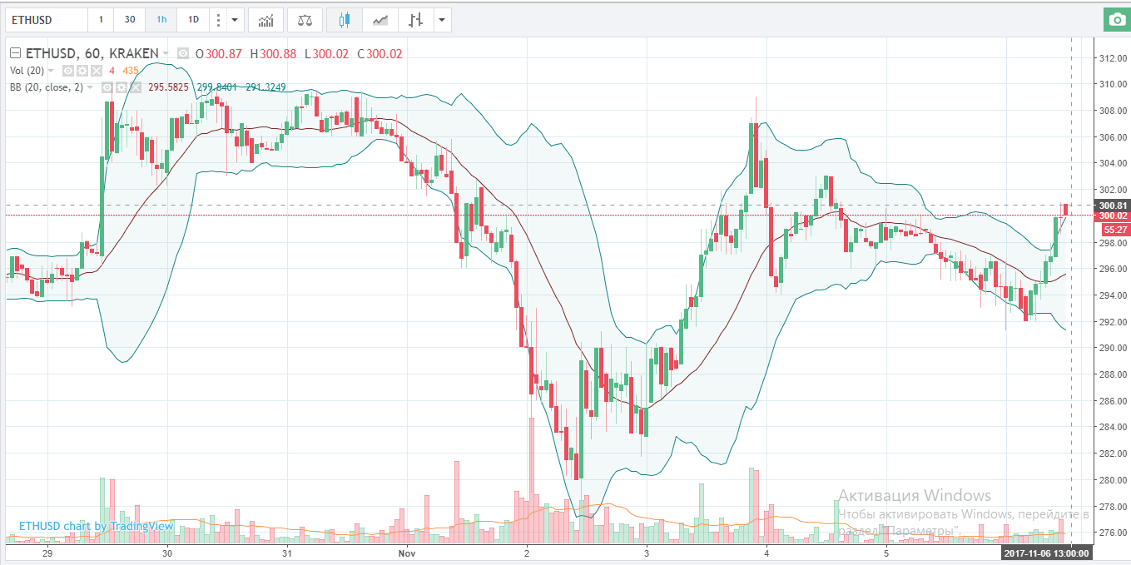Open Vol (20) indicator settings gear
Screen dimensions: 1131x565
(x=82, y=71)
